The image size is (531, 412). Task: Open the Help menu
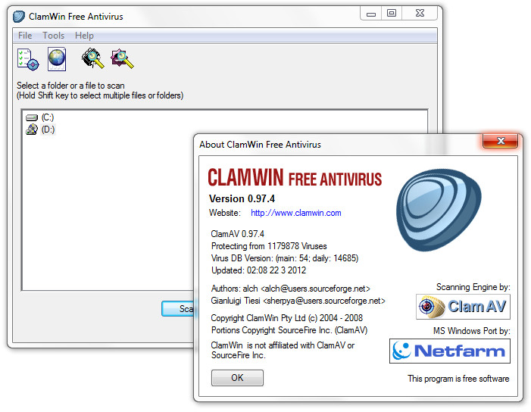pos(84,35)
